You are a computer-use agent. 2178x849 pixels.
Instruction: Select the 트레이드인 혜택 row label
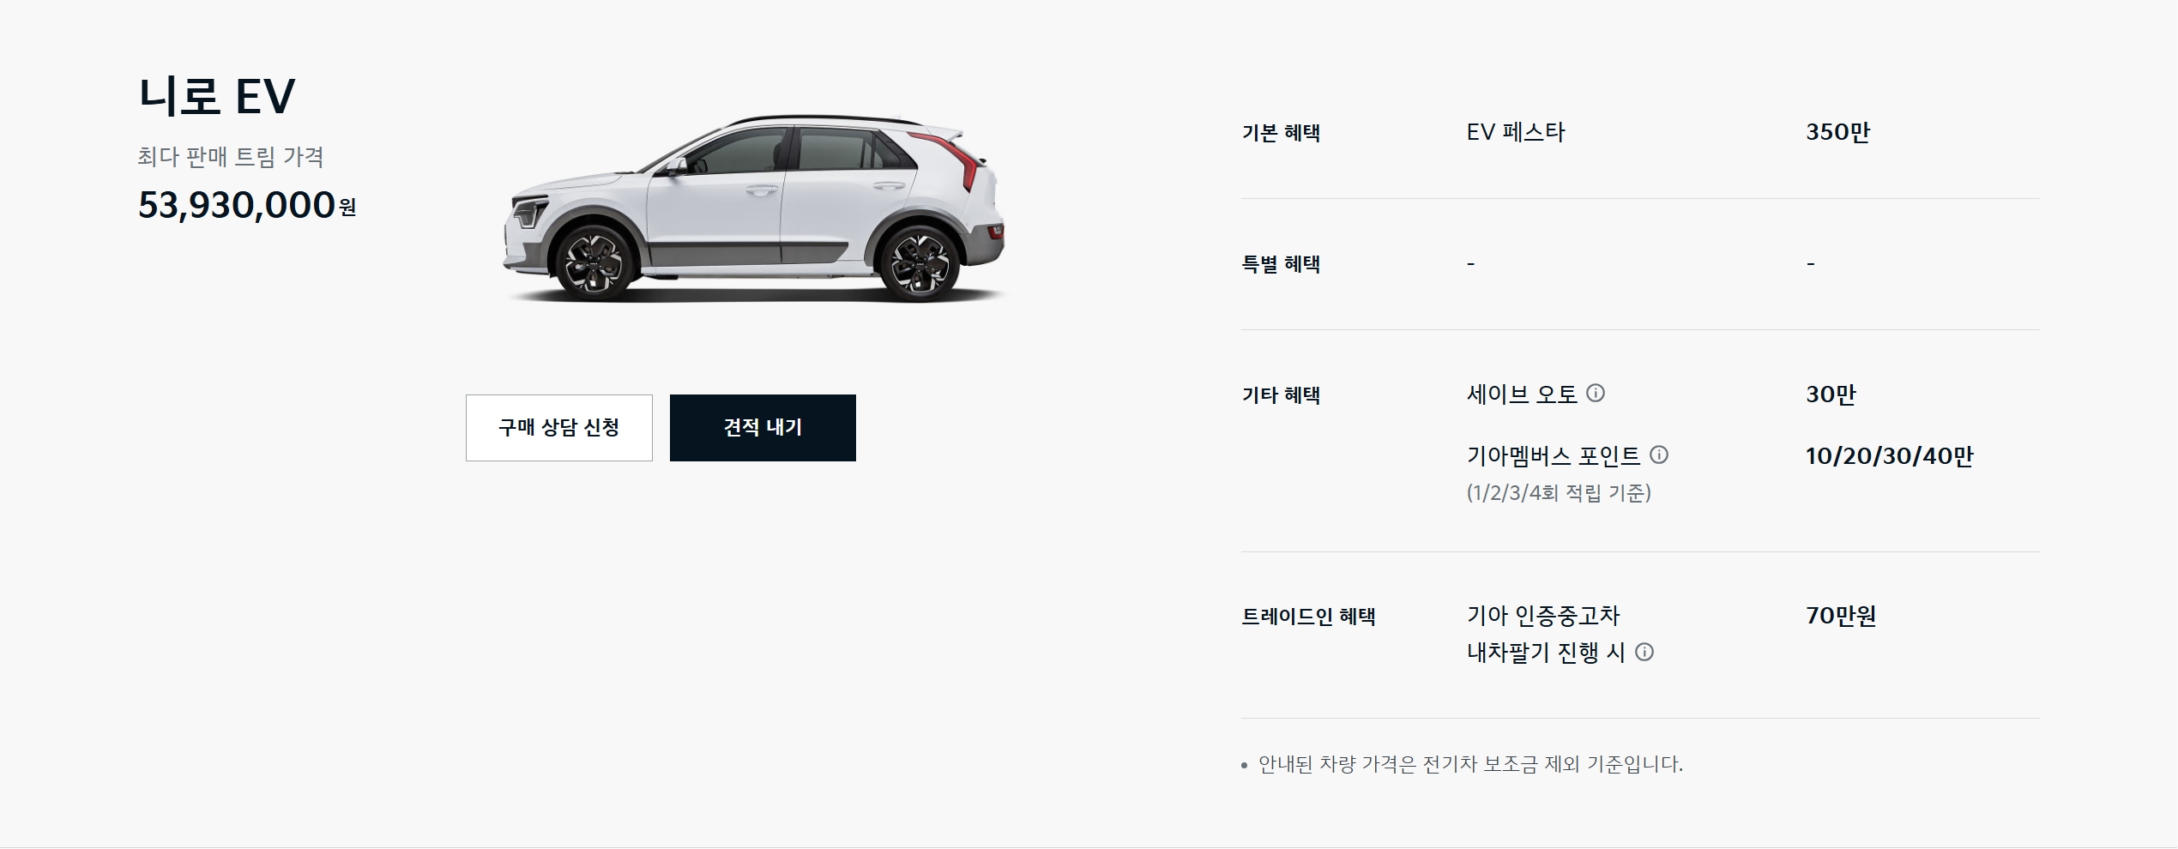click(x=1308, y=617)
